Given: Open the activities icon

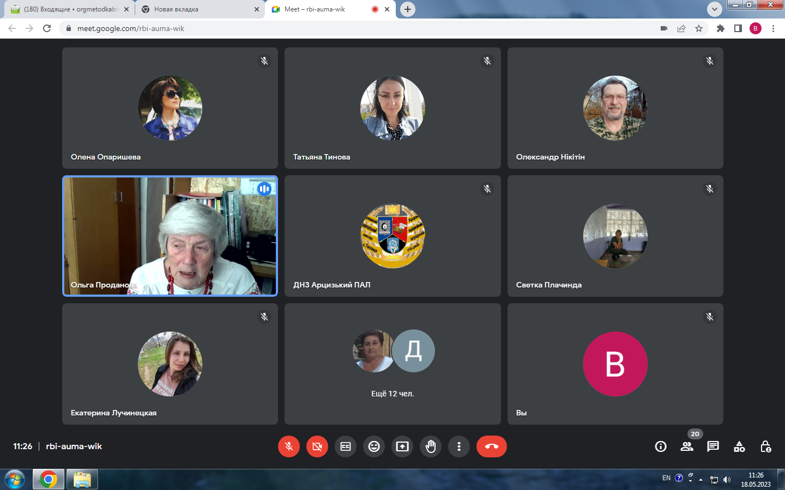Looking at the screenshot, I should point(739,446).
